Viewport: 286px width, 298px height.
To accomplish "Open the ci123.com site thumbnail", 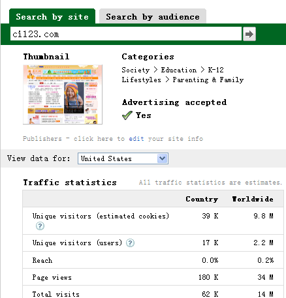I will (x=63, y=95).
